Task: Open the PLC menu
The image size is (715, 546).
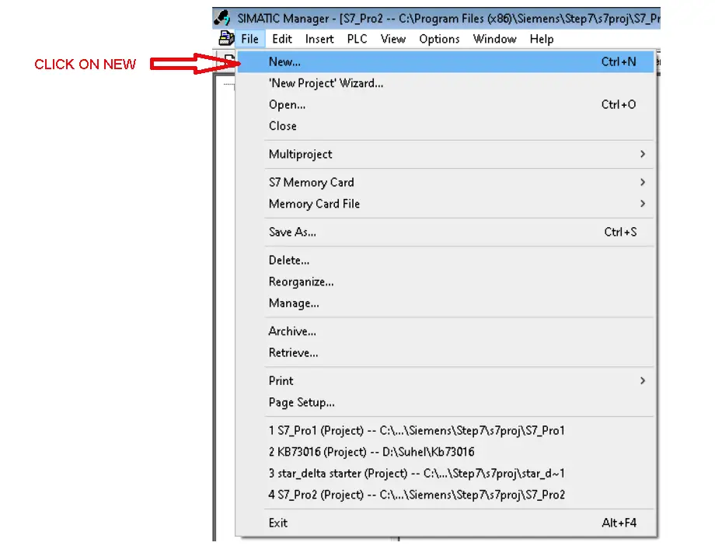Action: coord(357,39)
